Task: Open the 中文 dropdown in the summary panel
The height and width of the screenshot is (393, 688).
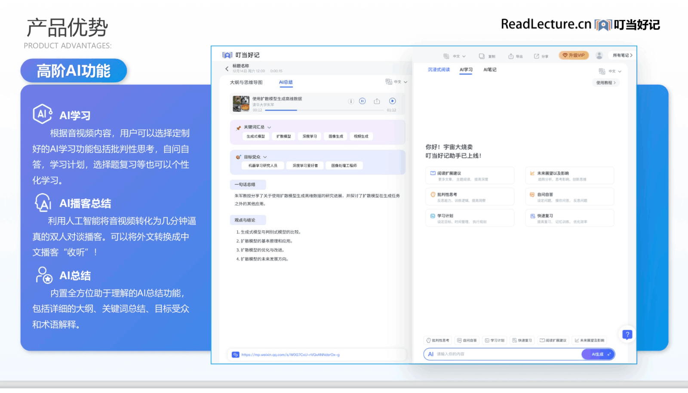Action: point(401,82)
